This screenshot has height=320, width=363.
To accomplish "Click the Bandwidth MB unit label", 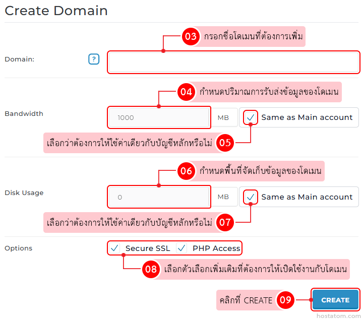I will click(x=223, y=117).
